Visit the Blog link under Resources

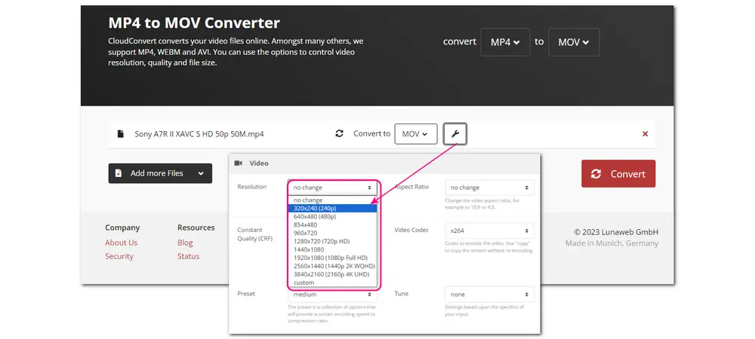185,243
